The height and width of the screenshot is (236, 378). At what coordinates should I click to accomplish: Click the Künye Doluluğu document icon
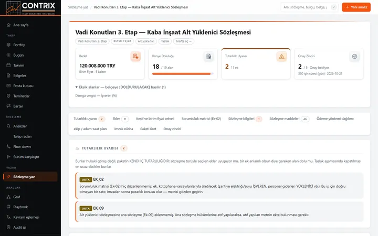tap(209, 56)
